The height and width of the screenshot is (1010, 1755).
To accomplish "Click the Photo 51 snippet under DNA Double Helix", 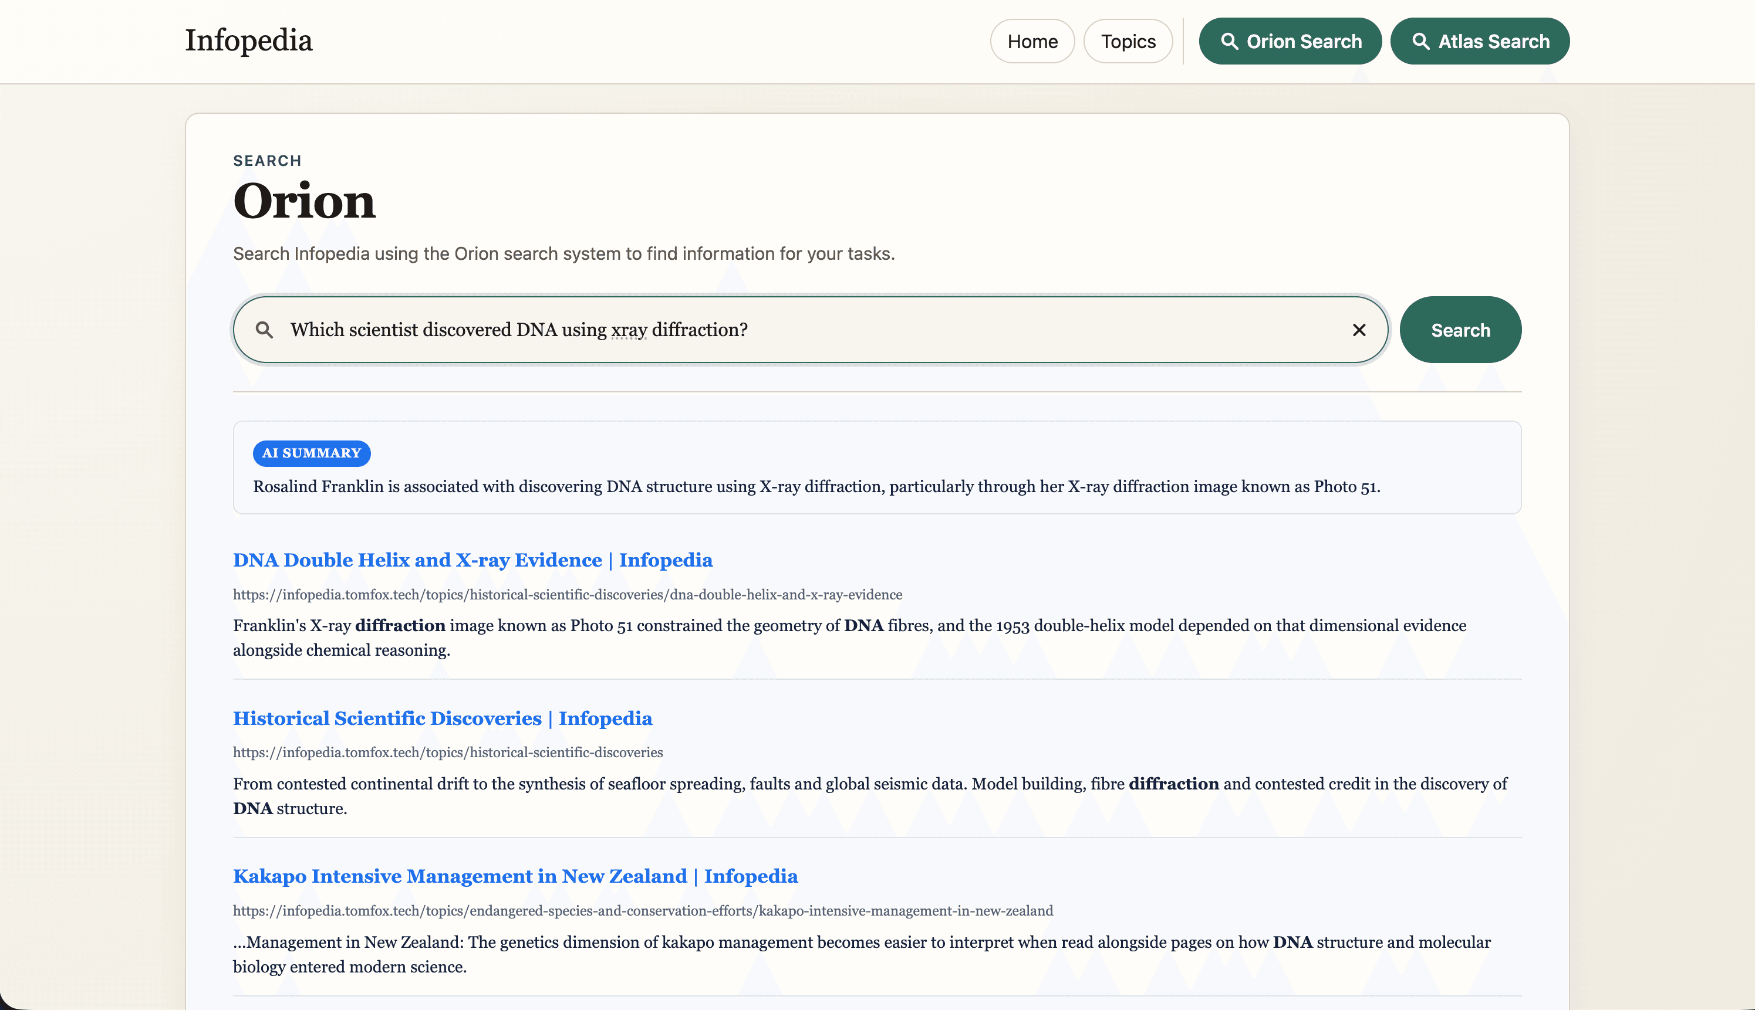I will [x=850, y=638].
